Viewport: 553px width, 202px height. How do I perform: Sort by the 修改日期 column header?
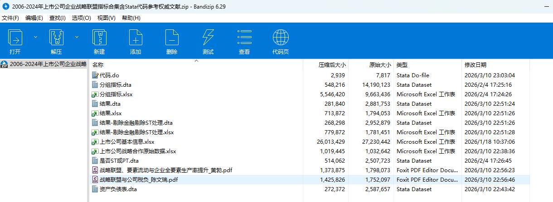point(475,65)
